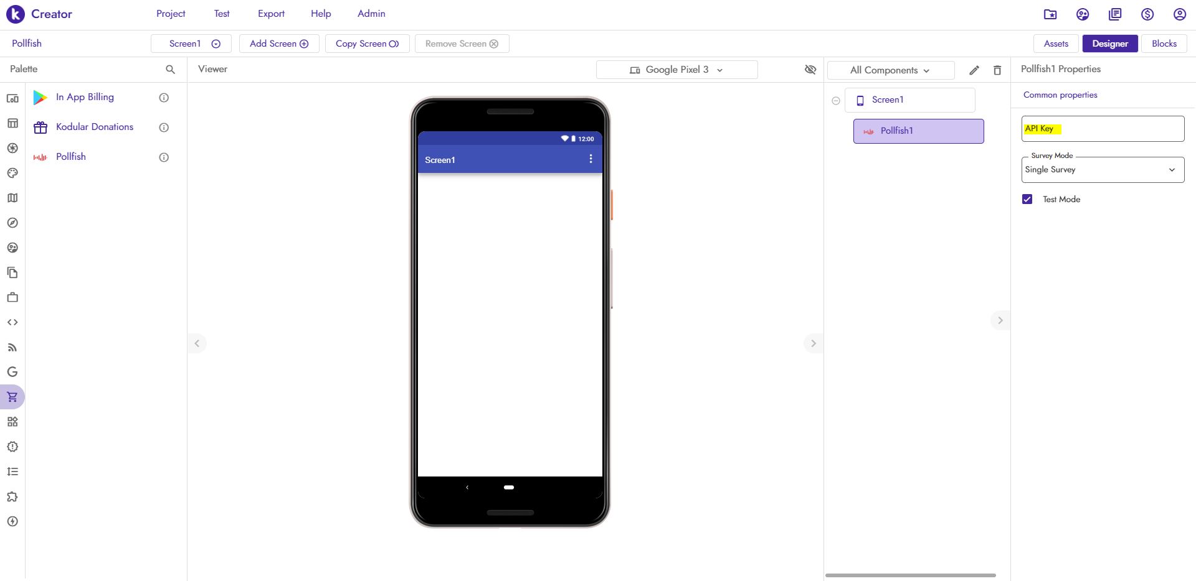Open the Dynamic Components code icon
Viewport: 1196px width, 581px height.
click(x=12, y=322)
